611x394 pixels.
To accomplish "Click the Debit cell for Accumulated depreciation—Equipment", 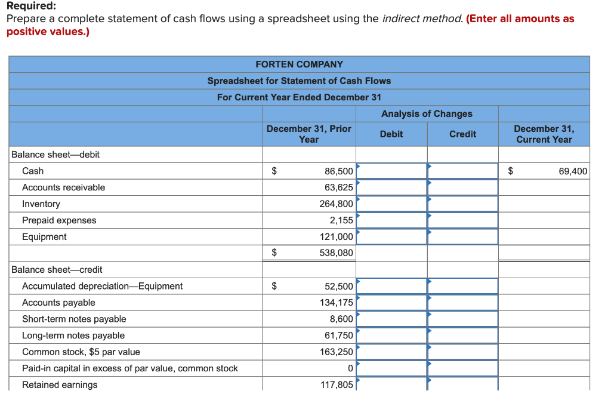I will pyautogui.click(x=391, y=286).
